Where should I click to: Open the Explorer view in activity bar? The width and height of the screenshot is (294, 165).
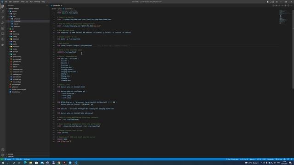click(x=3, y=6)
